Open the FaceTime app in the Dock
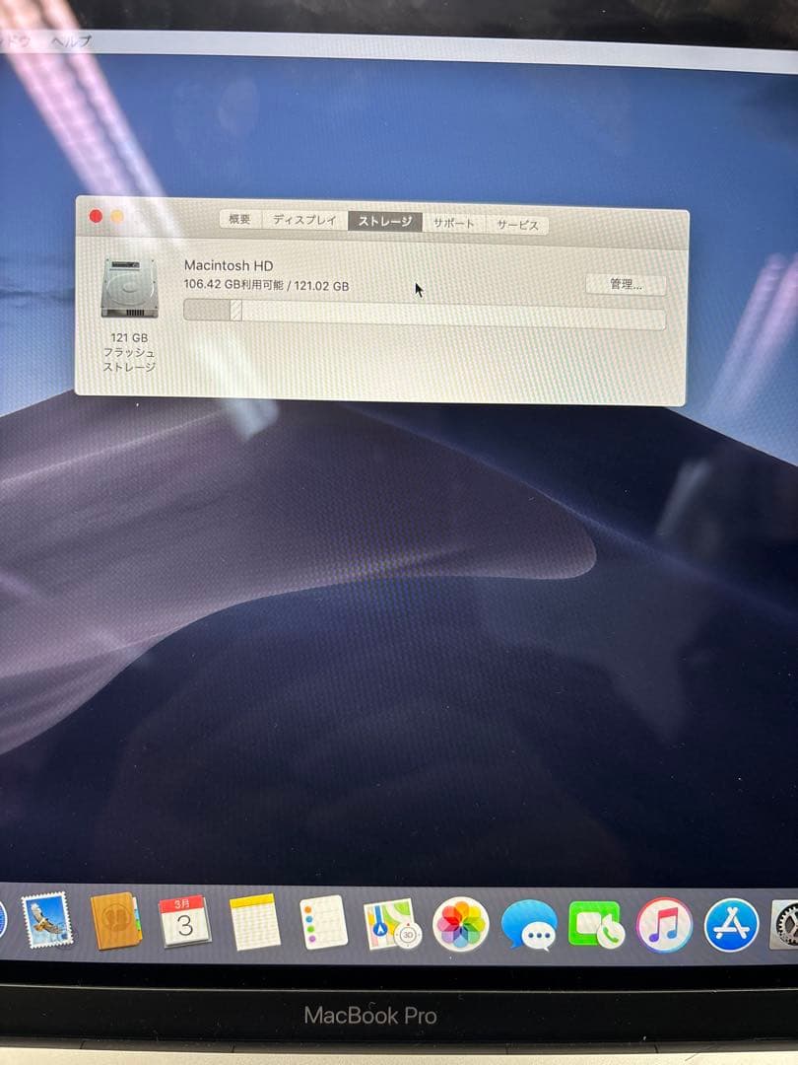 (x=596, y=924)
